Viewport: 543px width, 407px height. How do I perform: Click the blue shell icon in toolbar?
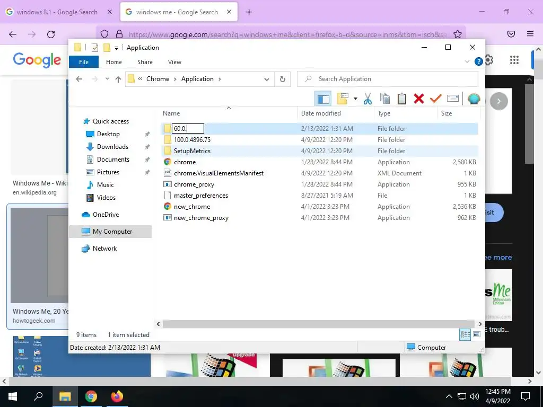474,99
